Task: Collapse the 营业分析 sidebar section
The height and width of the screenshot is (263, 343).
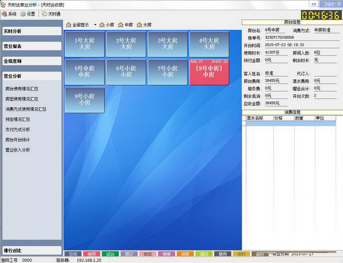Action: tap(32, 76)
